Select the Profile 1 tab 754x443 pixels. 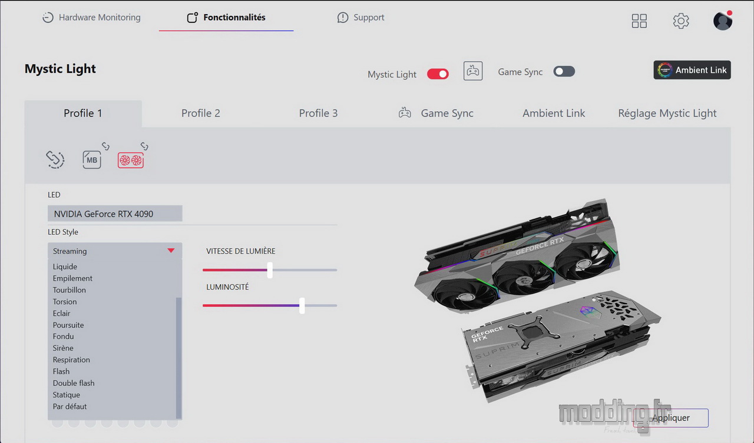click(x=83, y=113)
